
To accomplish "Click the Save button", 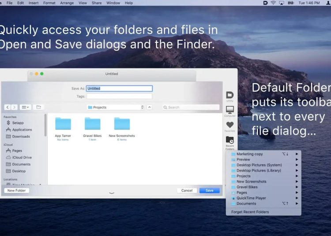I will pos(209,191).
